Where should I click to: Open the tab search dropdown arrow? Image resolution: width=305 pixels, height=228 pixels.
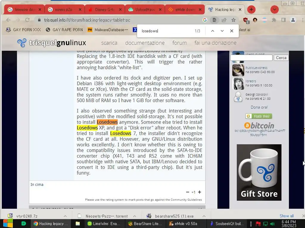pos(274,9)
